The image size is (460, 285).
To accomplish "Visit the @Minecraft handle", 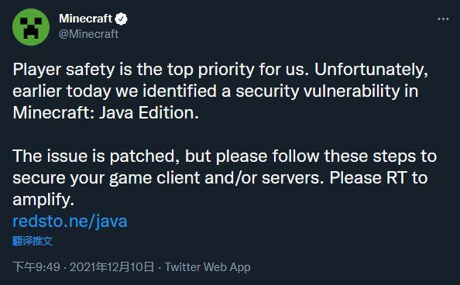I will click(88, 34).
